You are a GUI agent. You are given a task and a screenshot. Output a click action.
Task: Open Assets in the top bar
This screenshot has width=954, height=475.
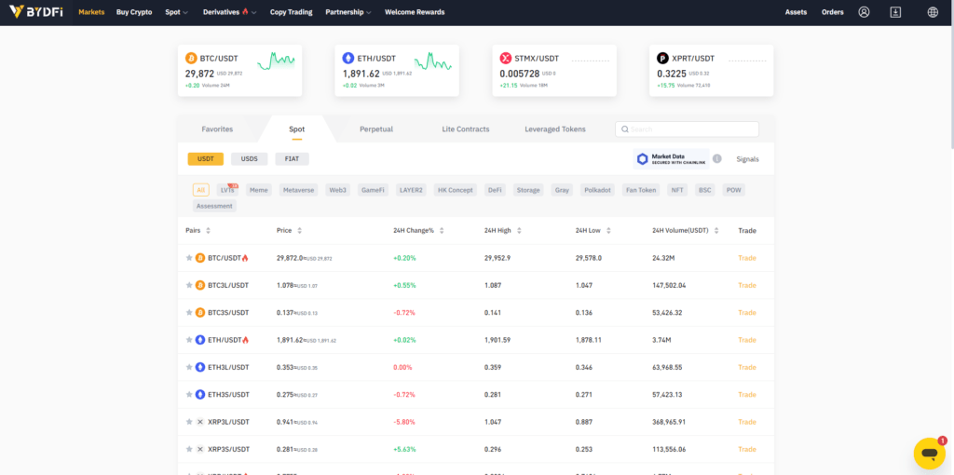(796, 12)
